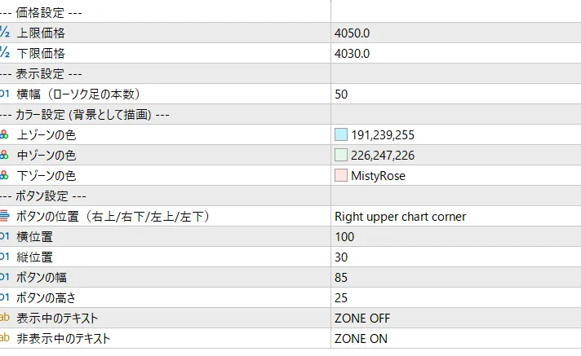The height and width of the screenshot is (356, 581).
Task: Open the Right upper chart corner dropdown
Action: [x=456, y=216]
